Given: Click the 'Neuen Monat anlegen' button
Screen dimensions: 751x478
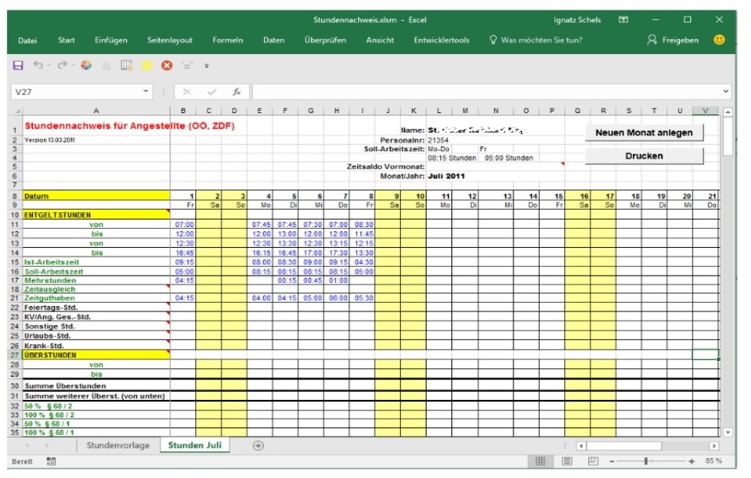Looking at the screenshot, I should [643, 132].
